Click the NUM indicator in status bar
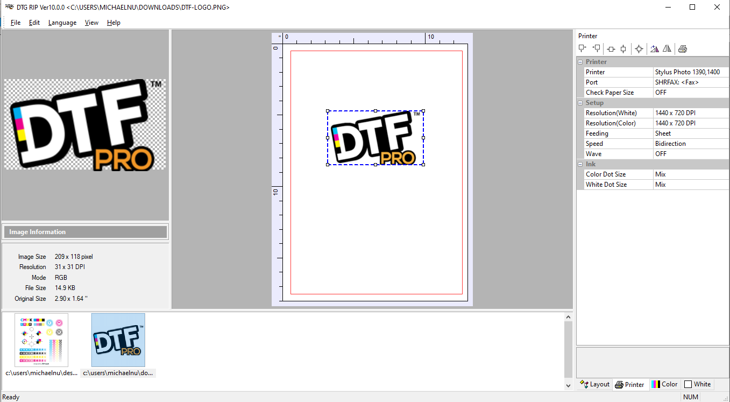 click(x=691, y=397)
